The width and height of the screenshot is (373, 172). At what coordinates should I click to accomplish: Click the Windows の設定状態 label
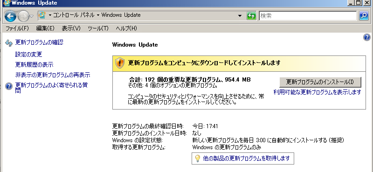(x=137, y=140)
